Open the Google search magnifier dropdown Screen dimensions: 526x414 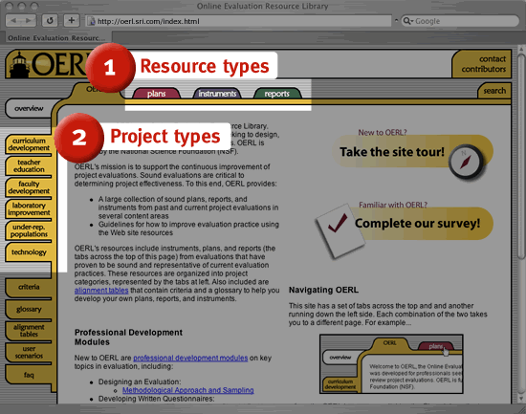point(407,21)
